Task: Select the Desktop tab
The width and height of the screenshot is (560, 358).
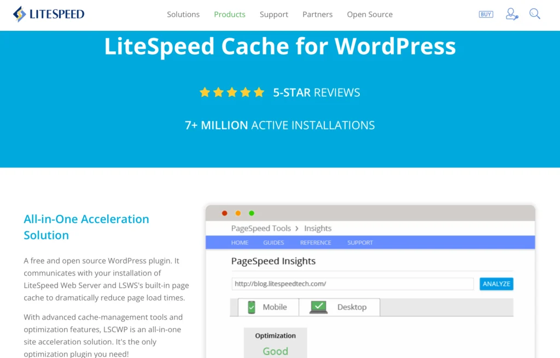Action: coord(339,307)
